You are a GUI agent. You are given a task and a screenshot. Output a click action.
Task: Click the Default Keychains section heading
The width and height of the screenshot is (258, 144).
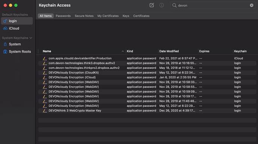click(x=15, y=15)
